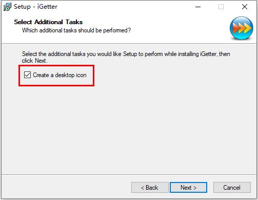The height and width of the screenshot is (200, 258).
Task: Click the 'Which additional tasks should be performed?' subtitle
Action: coord(76,30)
